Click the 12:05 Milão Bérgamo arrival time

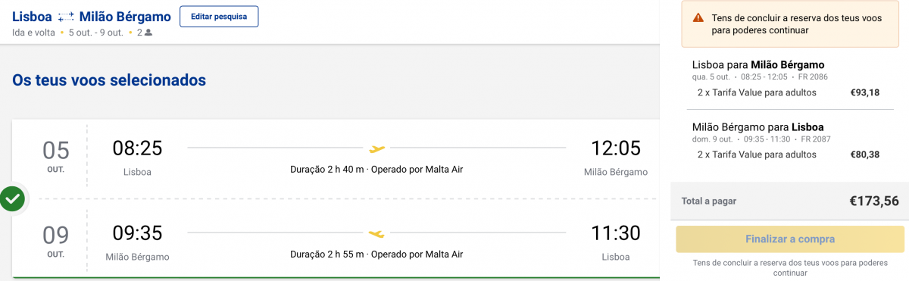pyautogui.click(x=616, y=148)
